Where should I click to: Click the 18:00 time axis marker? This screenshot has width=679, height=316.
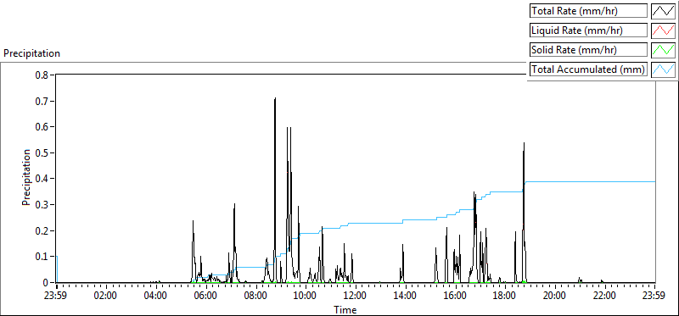[505, 297]
